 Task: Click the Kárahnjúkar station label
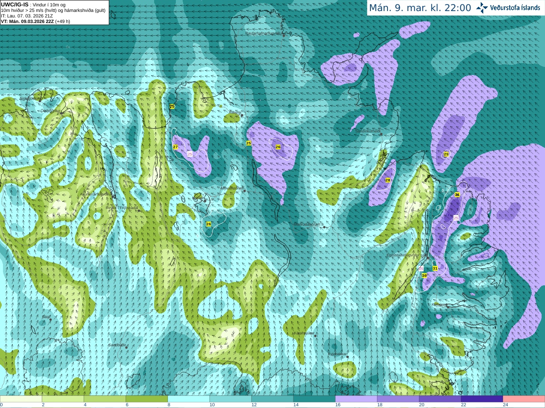click(304, 333)
